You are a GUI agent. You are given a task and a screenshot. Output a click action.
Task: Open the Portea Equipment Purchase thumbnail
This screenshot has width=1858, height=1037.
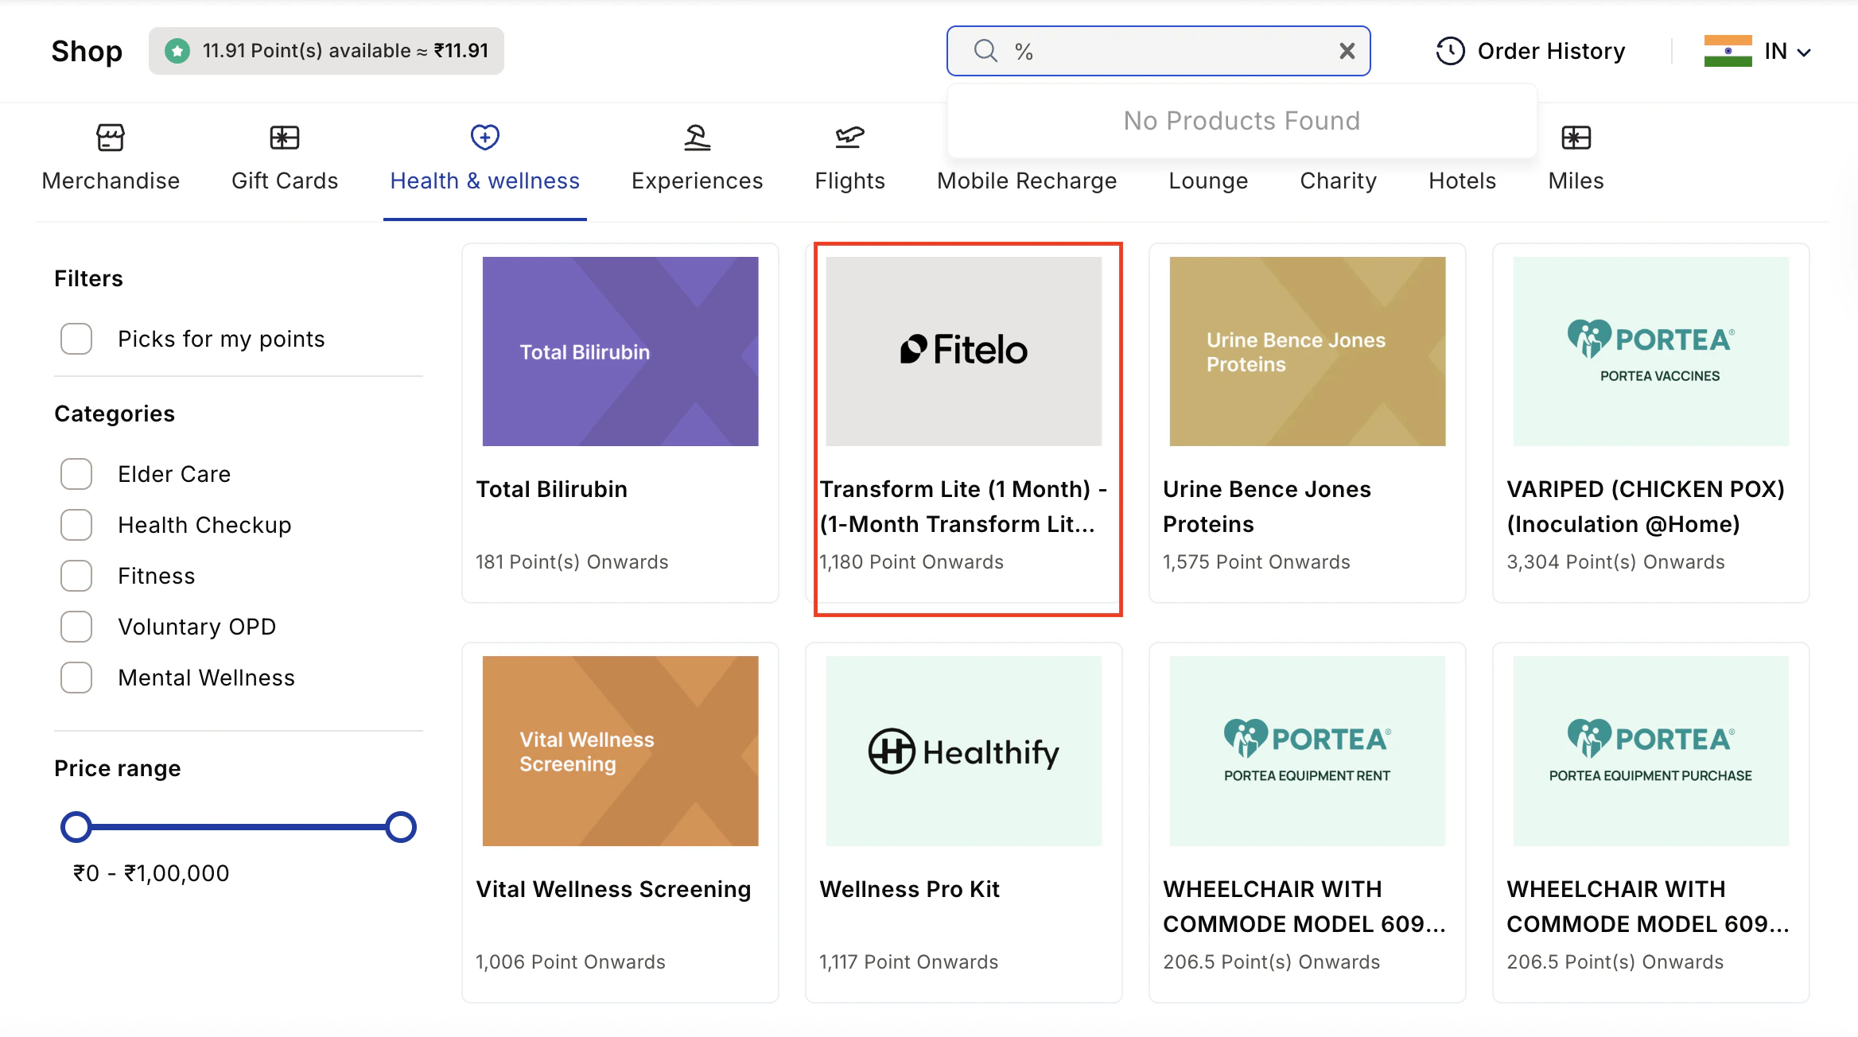[1650, 751]
